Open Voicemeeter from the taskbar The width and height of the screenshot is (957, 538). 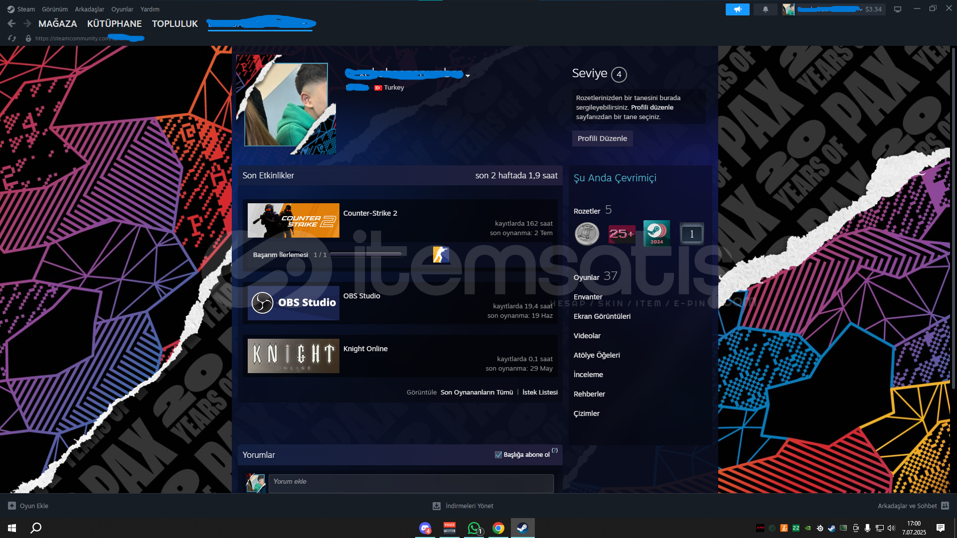point(450,528)
